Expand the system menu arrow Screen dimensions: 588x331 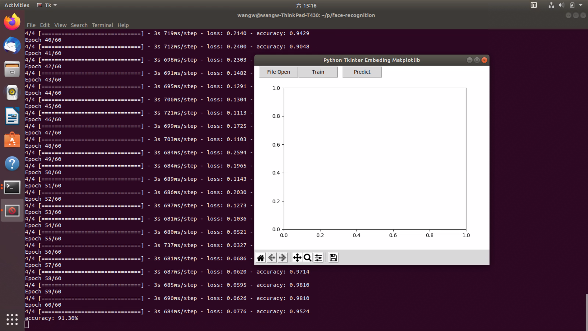coord(581,5)
